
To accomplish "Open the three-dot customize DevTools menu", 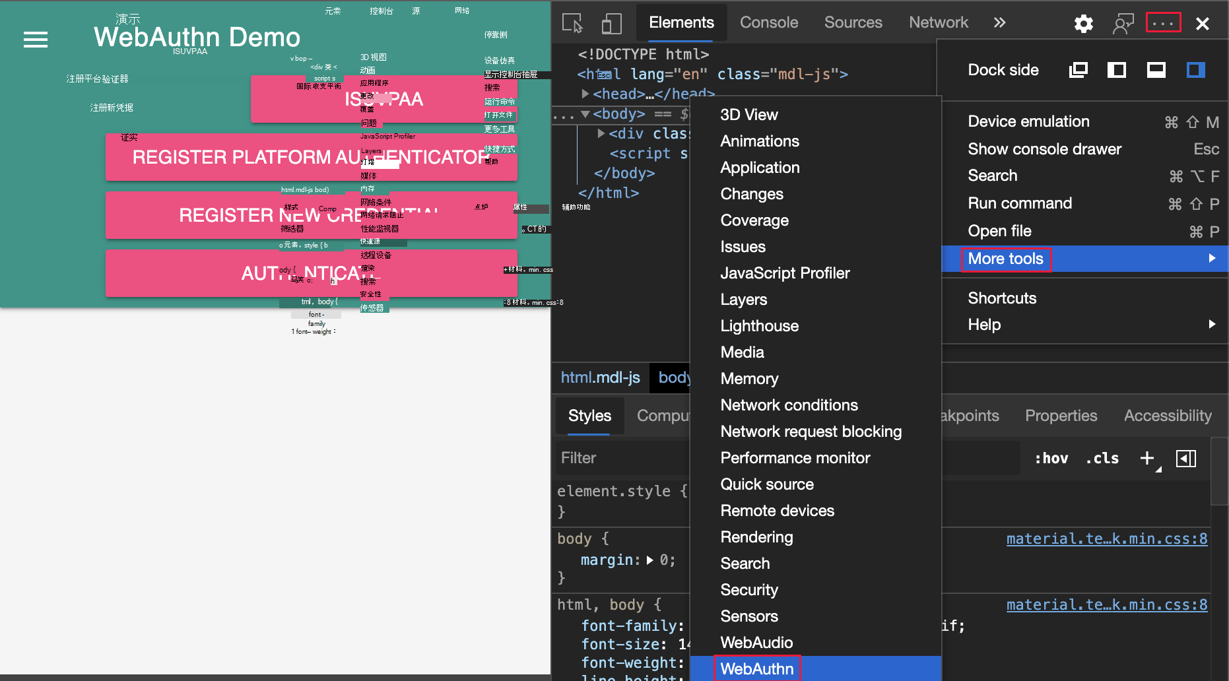I will point(1163,23).
